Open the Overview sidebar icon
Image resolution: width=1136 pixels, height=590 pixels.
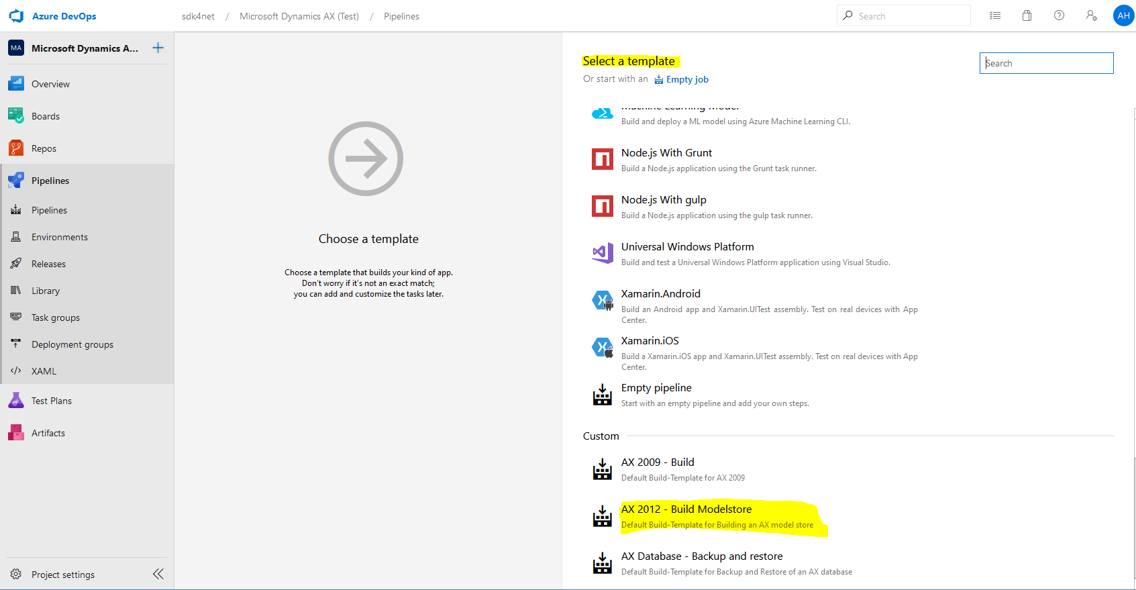[16, 84]
